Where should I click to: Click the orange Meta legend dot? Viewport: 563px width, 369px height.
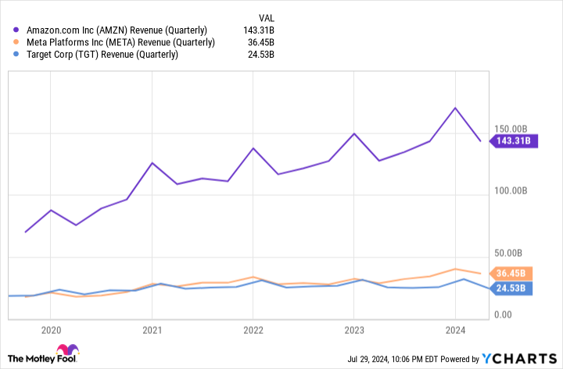pos(16,42)
